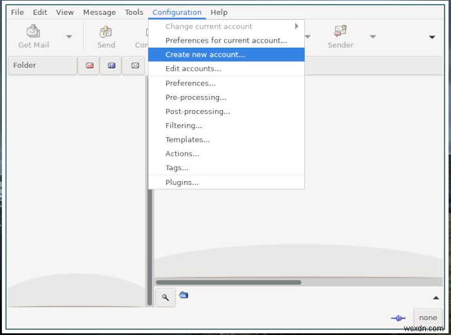
Task: Click the red new-messages column icon
Action: coord(90,66)
